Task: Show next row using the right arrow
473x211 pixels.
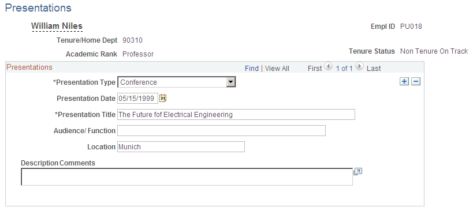Action: 359,66
